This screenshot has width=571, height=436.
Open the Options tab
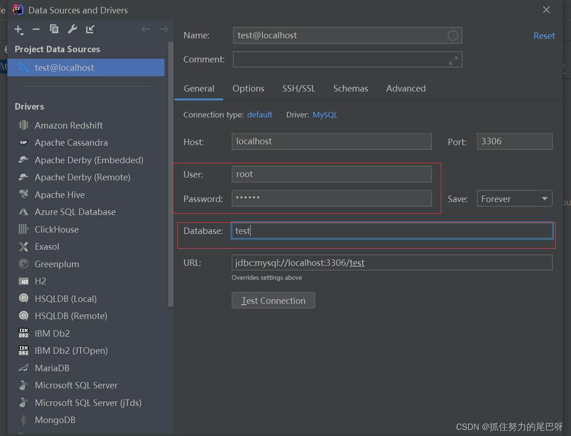(x=248, y=88)
